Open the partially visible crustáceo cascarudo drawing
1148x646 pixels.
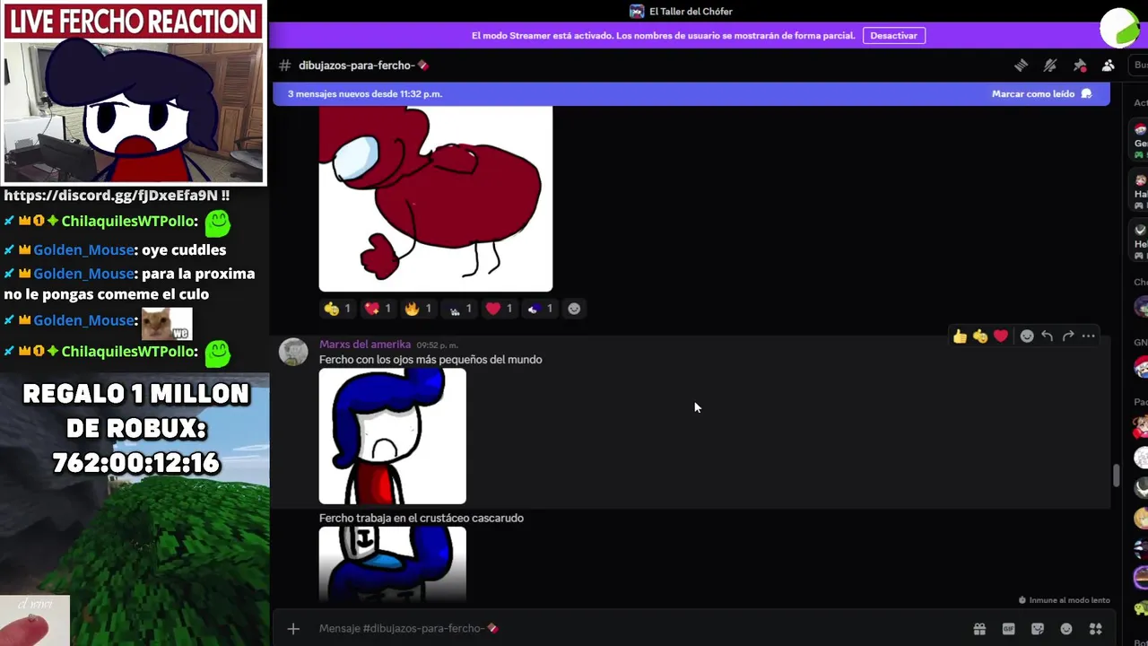tap(393, 563)
